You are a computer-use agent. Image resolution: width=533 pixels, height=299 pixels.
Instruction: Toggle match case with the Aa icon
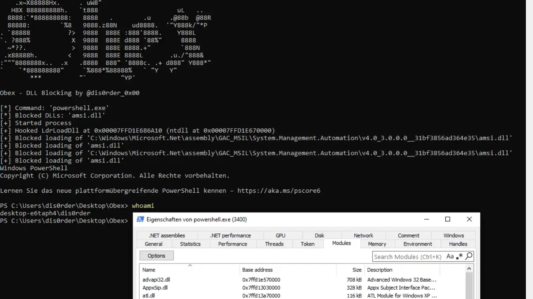450,256
